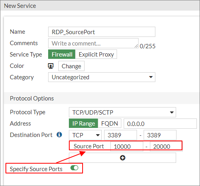Click the Destination Port info icon

[59, 135]
